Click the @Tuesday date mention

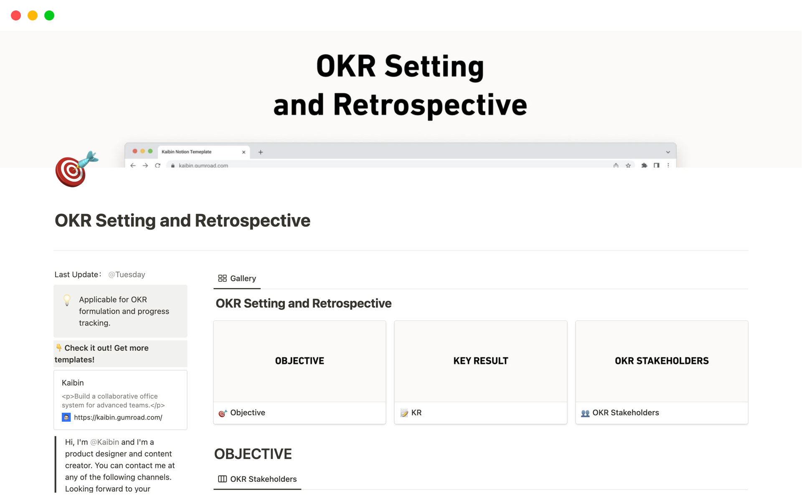click(x=127, y=274)
